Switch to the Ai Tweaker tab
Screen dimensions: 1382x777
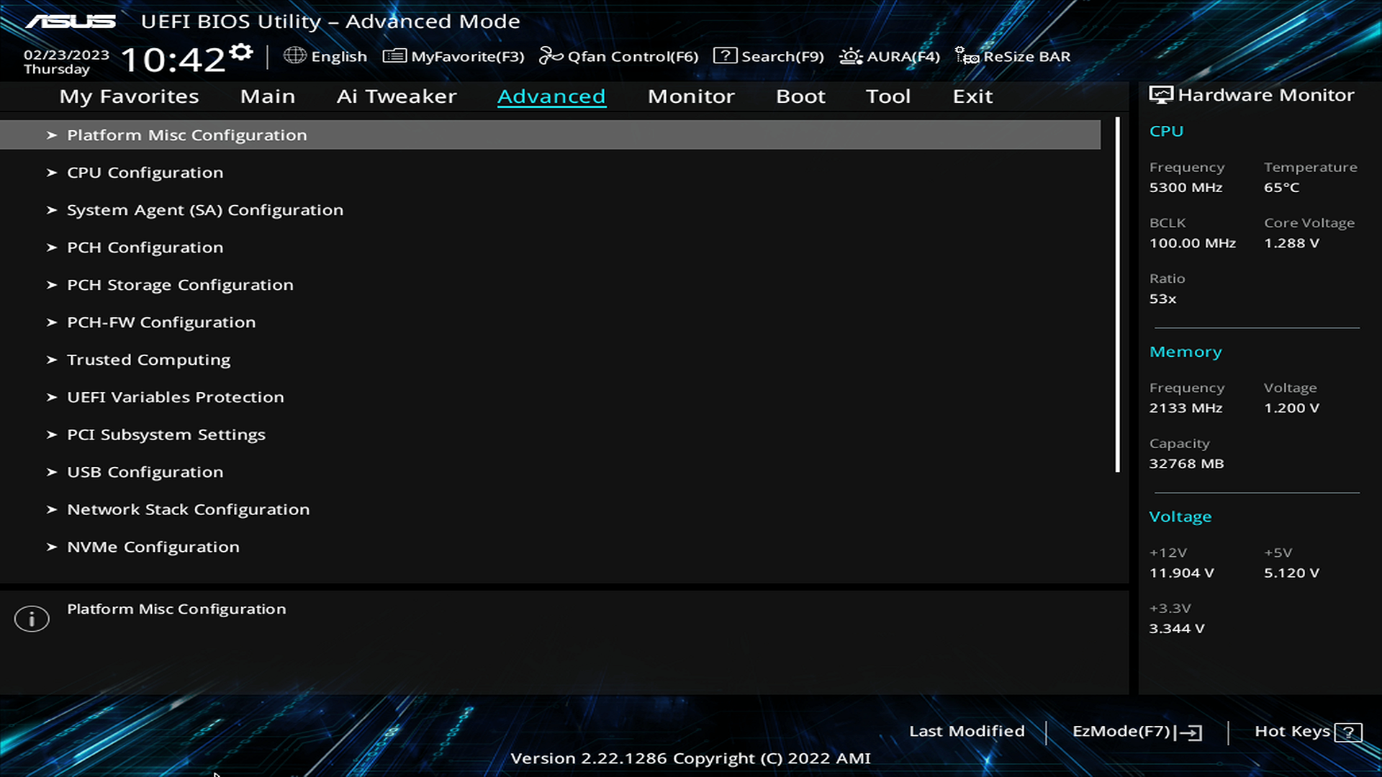point(396,96)
